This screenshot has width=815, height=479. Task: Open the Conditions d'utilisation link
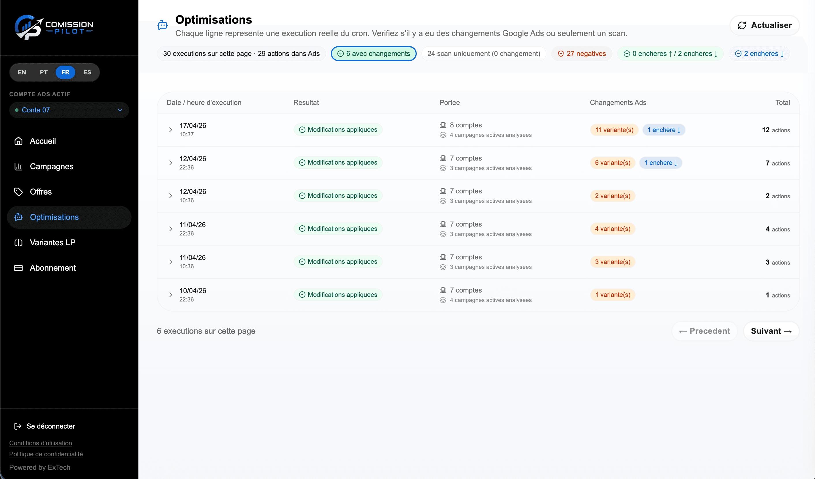[40, 443]
